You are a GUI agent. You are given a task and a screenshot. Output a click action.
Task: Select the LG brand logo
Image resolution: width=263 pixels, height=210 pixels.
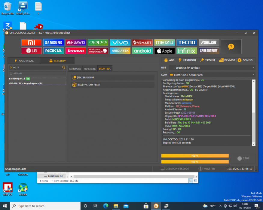coord(31,51)
